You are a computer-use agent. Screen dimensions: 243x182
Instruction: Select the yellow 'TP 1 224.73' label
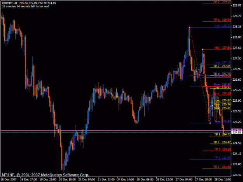point(222,134)
